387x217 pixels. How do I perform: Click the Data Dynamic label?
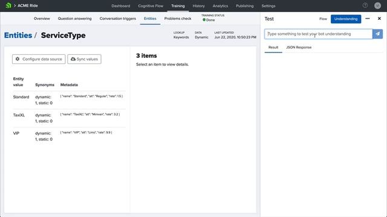201,35
